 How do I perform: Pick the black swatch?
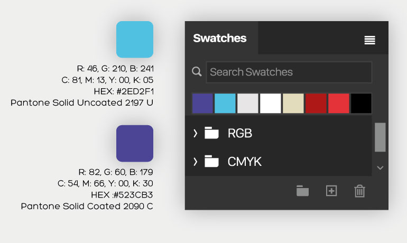pyautogui.click(x=362, y=103)
